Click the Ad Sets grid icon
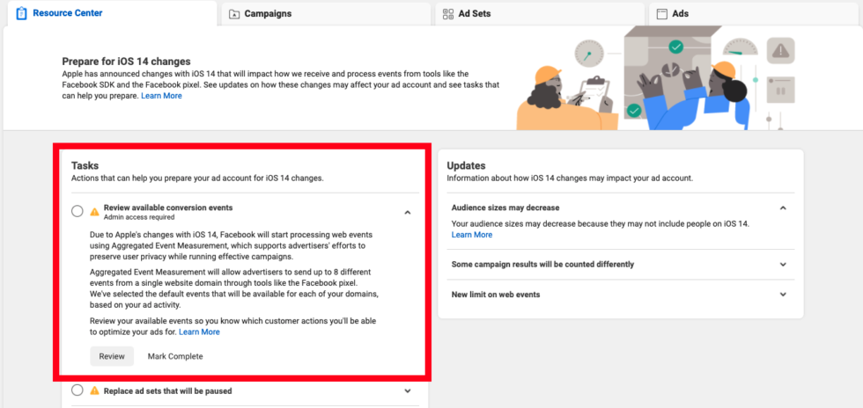This screenshot has width=863, height=408. pyautogui.click(x=448, y=14)
